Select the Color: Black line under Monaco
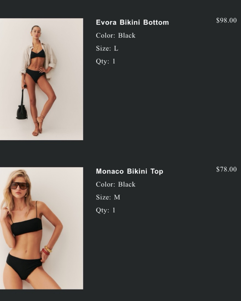The width and height of the screenshot is (241, 301). point(116,184)
